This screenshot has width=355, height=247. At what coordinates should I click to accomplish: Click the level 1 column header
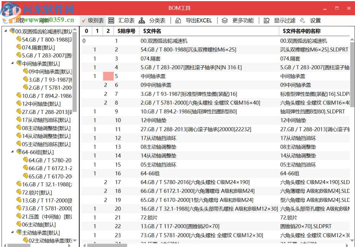click(97, 31)
